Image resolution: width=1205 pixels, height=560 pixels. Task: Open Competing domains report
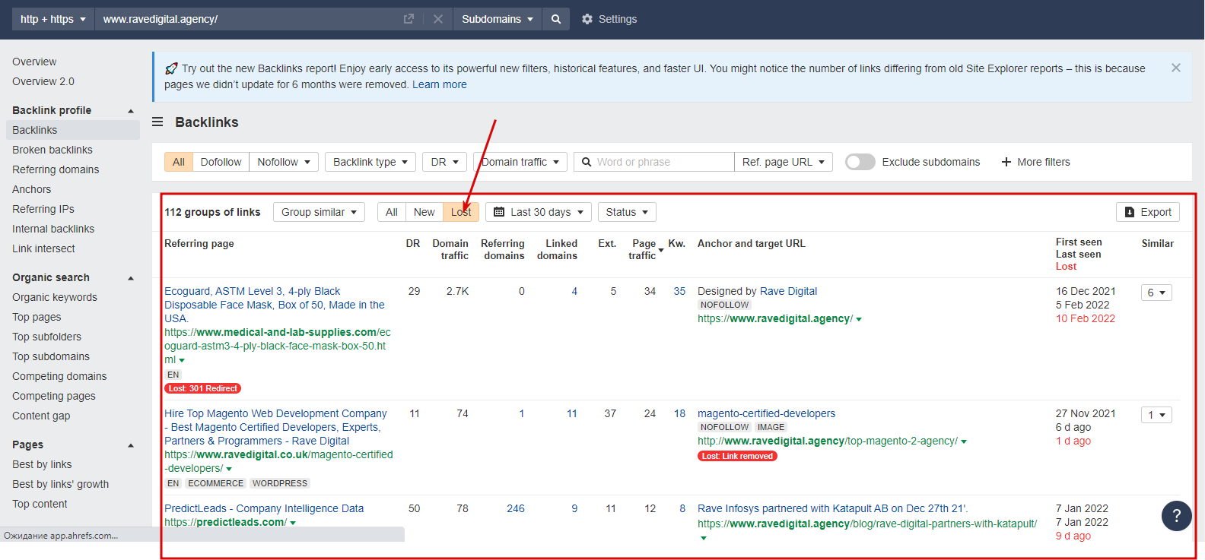tap(59, 376)
